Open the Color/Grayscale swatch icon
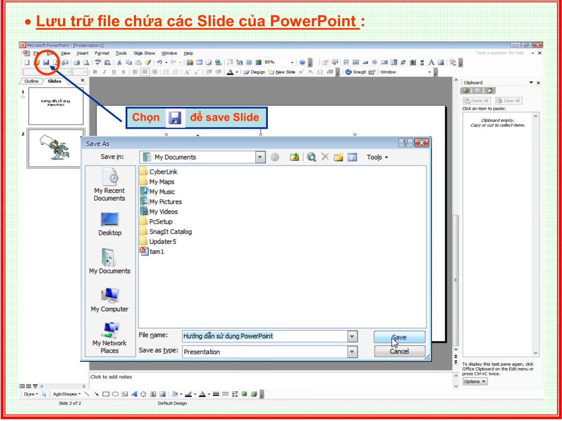The width and height of the screenshot is (562, 421). point(258,62)
